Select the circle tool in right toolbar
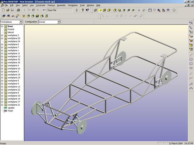The width and height of the screenshot is (194, 145). tap(191, 60)
